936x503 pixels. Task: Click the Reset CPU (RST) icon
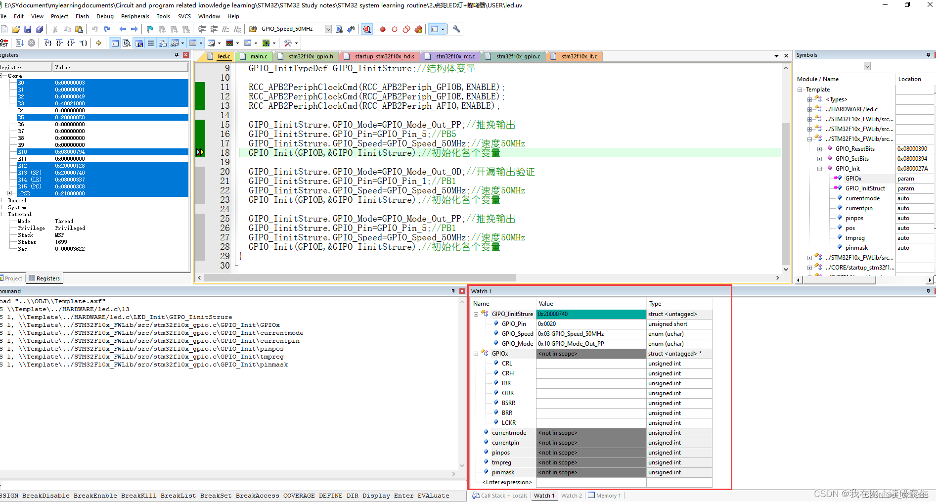pos(4,43)
